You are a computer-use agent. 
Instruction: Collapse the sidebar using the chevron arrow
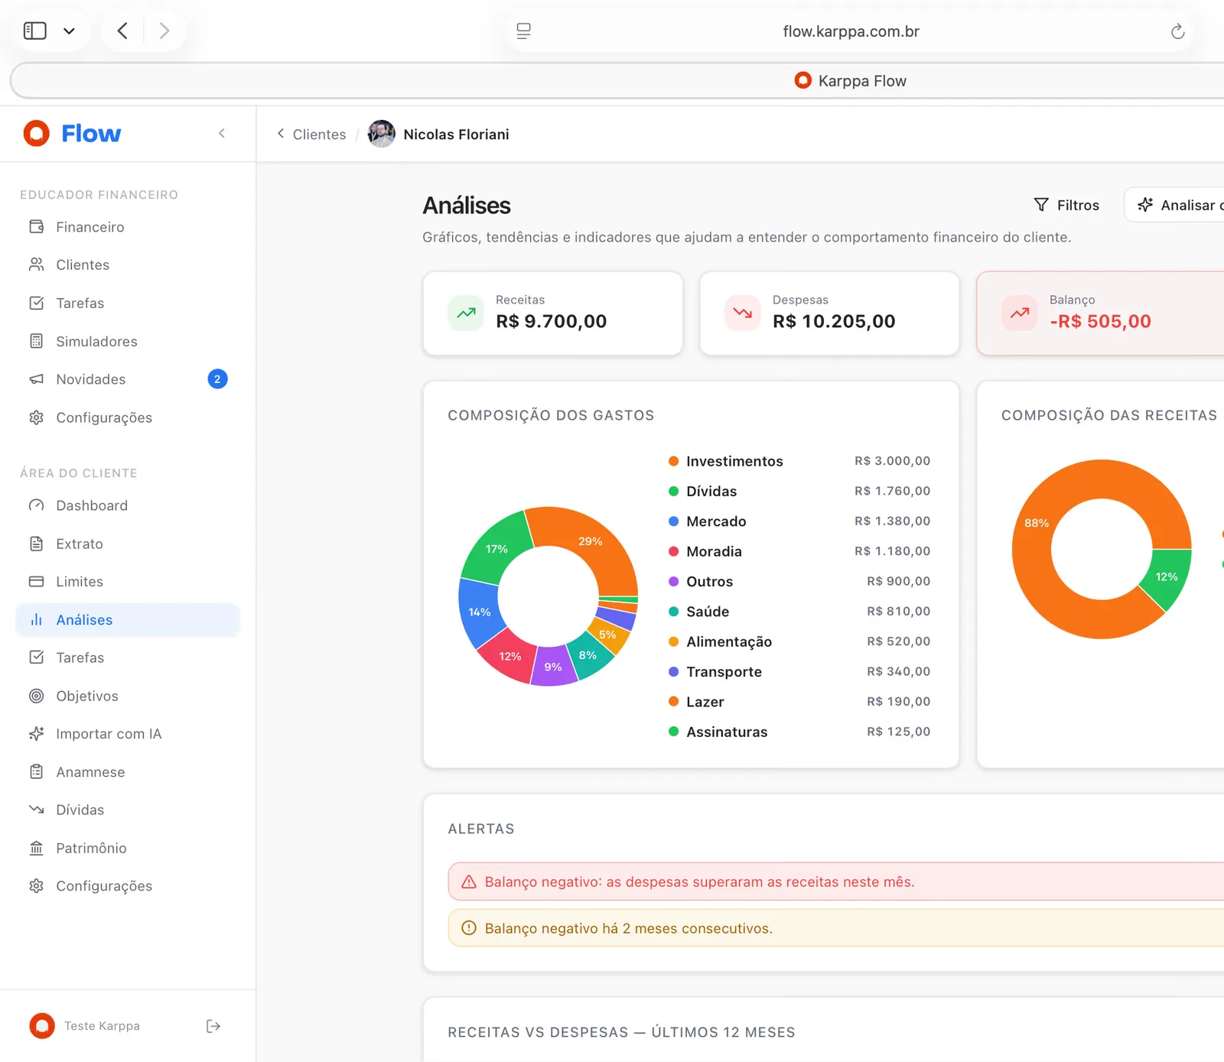point(222,134)
